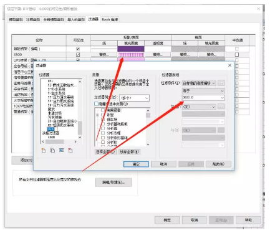Toggle visibility checkbox for the first filter row
The image size is (270, 233).
(78, 49)
